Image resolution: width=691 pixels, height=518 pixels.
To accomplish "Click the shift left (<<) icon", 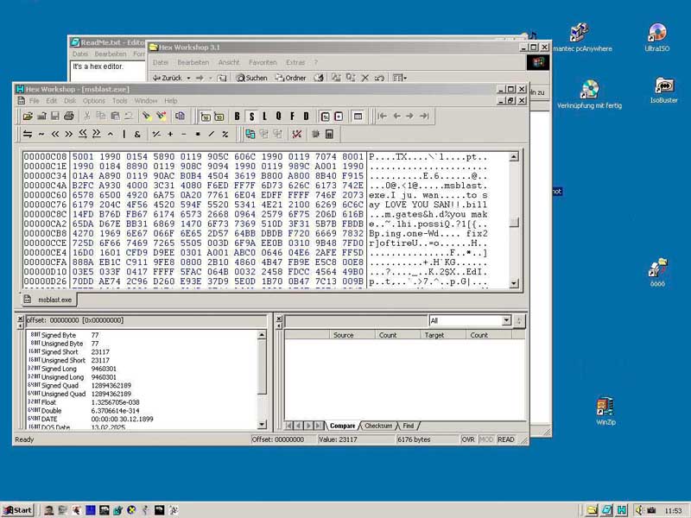I will pyautogui.click(x=55, y=135).
